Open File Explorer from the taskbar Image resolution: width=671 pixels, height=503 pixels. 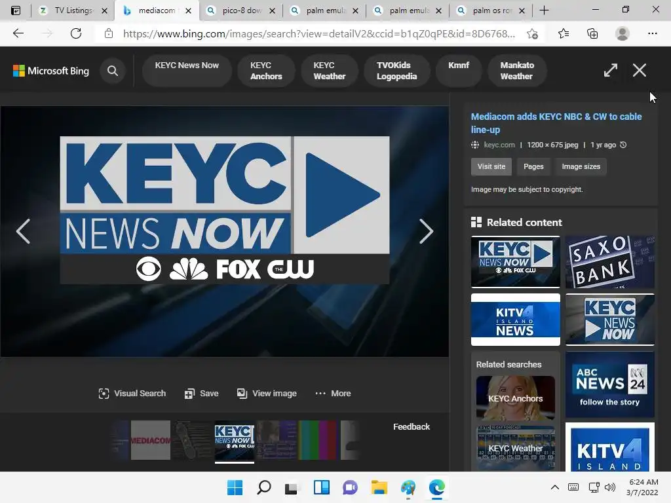(379, 487)
